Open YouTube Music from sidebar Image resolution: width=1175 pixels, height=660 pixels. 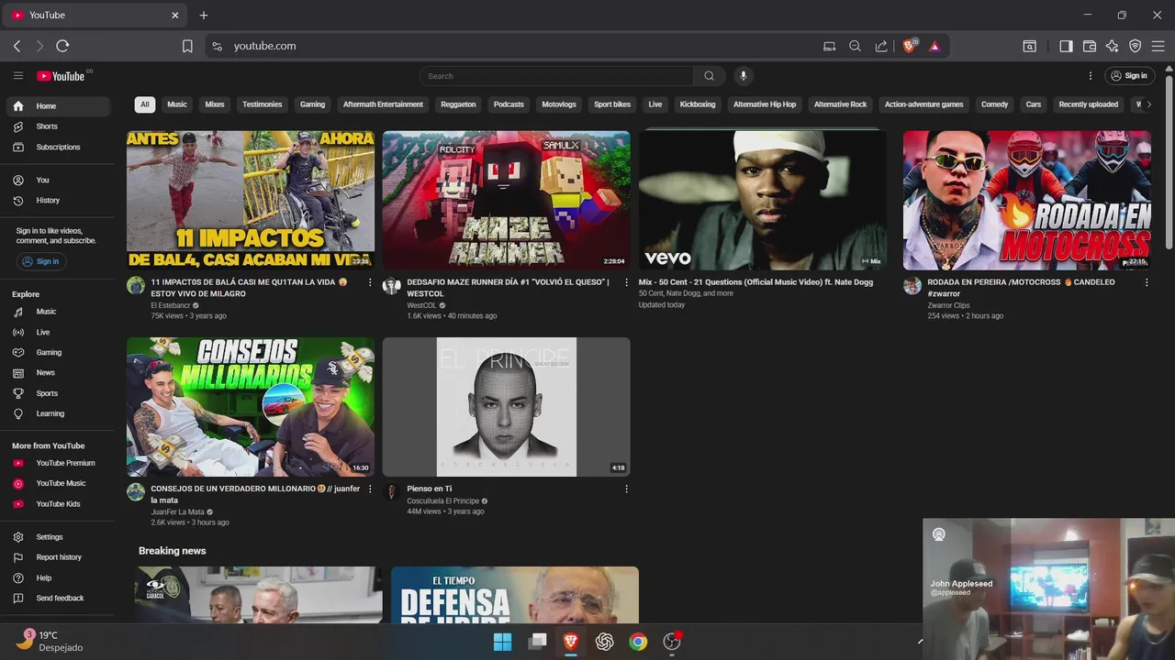(57, 483)
